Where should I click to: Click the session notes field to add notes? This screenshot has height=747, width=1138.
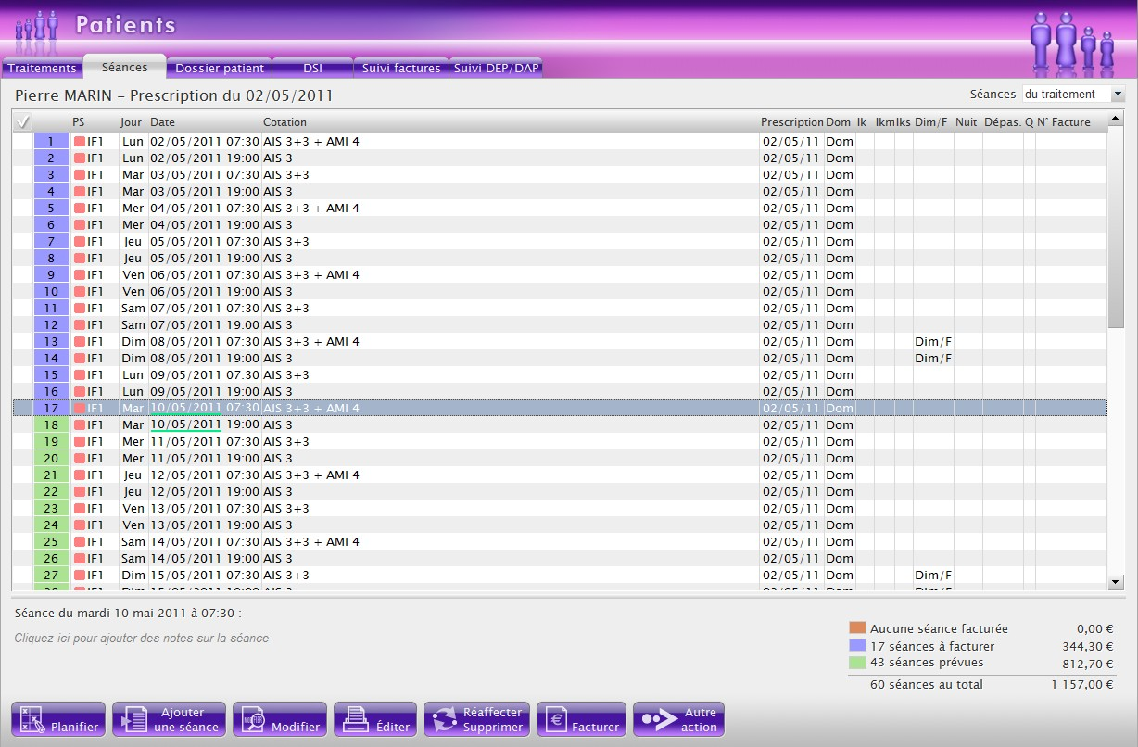tap(142, 639)
